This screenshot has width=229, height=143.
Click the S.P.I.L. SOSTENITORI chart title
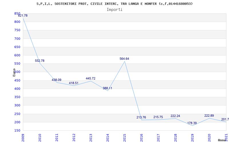pyautogui.click(x=114, y=4)
